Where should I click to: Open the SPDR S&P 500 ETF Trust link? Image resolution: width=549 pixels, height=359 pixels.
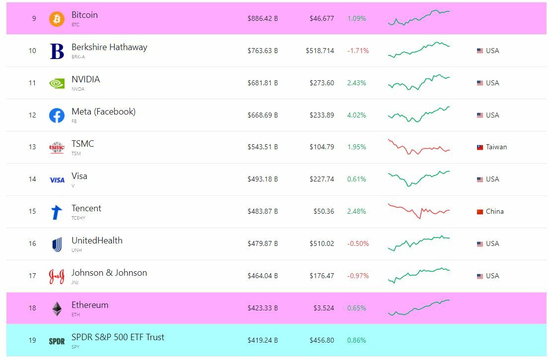coord(118,337)
